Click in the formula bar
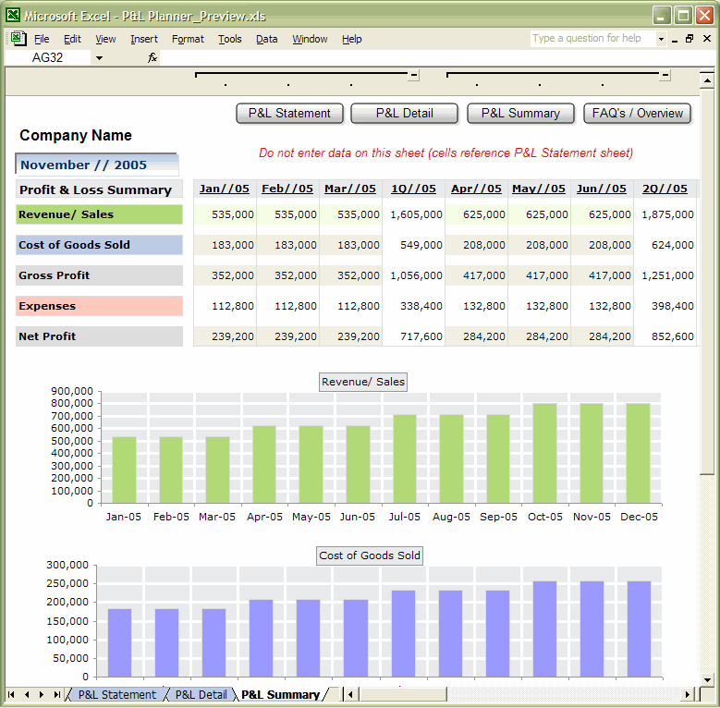 click(436, 58)
